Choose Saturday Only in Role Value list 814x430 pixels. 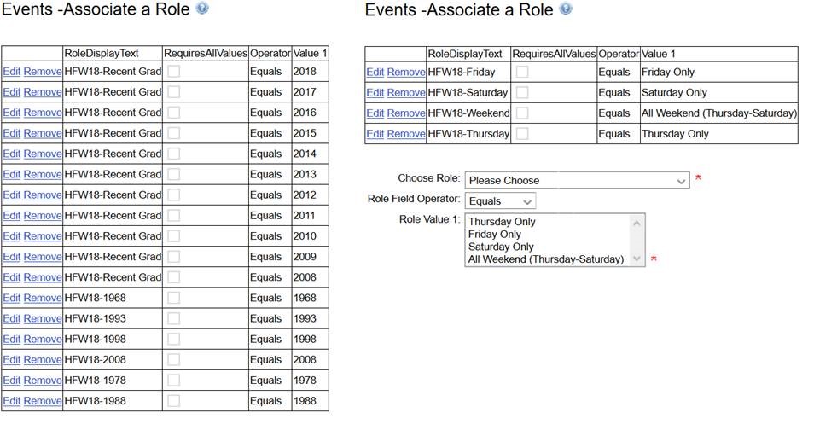click(501, 247)
